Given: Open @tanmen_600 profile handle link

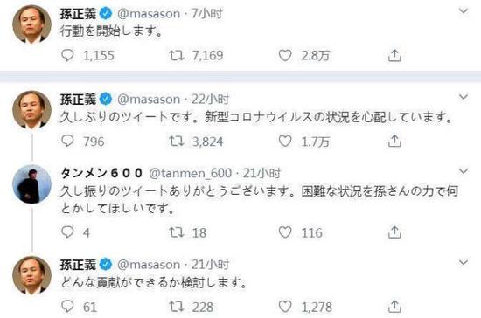Looking at the screenshot, I should point(190,173).
